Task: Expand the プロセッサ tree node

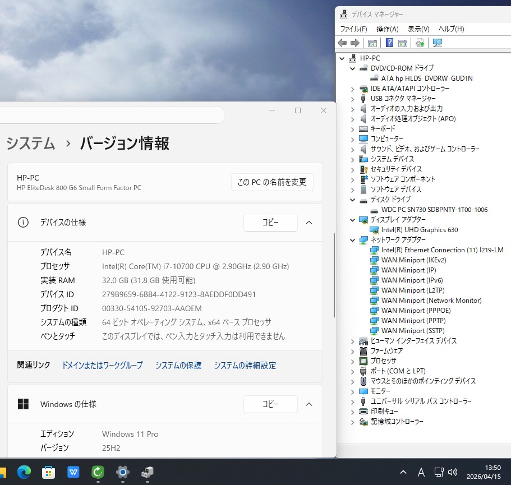Action: pos(352,361)
